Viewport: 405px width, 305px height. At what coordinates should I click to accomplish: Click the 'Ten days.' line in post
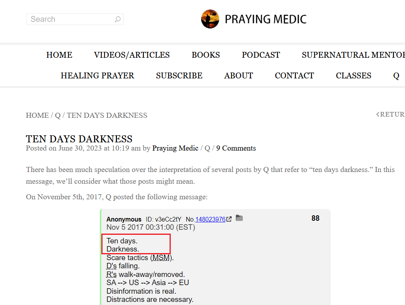pos(122,241)
